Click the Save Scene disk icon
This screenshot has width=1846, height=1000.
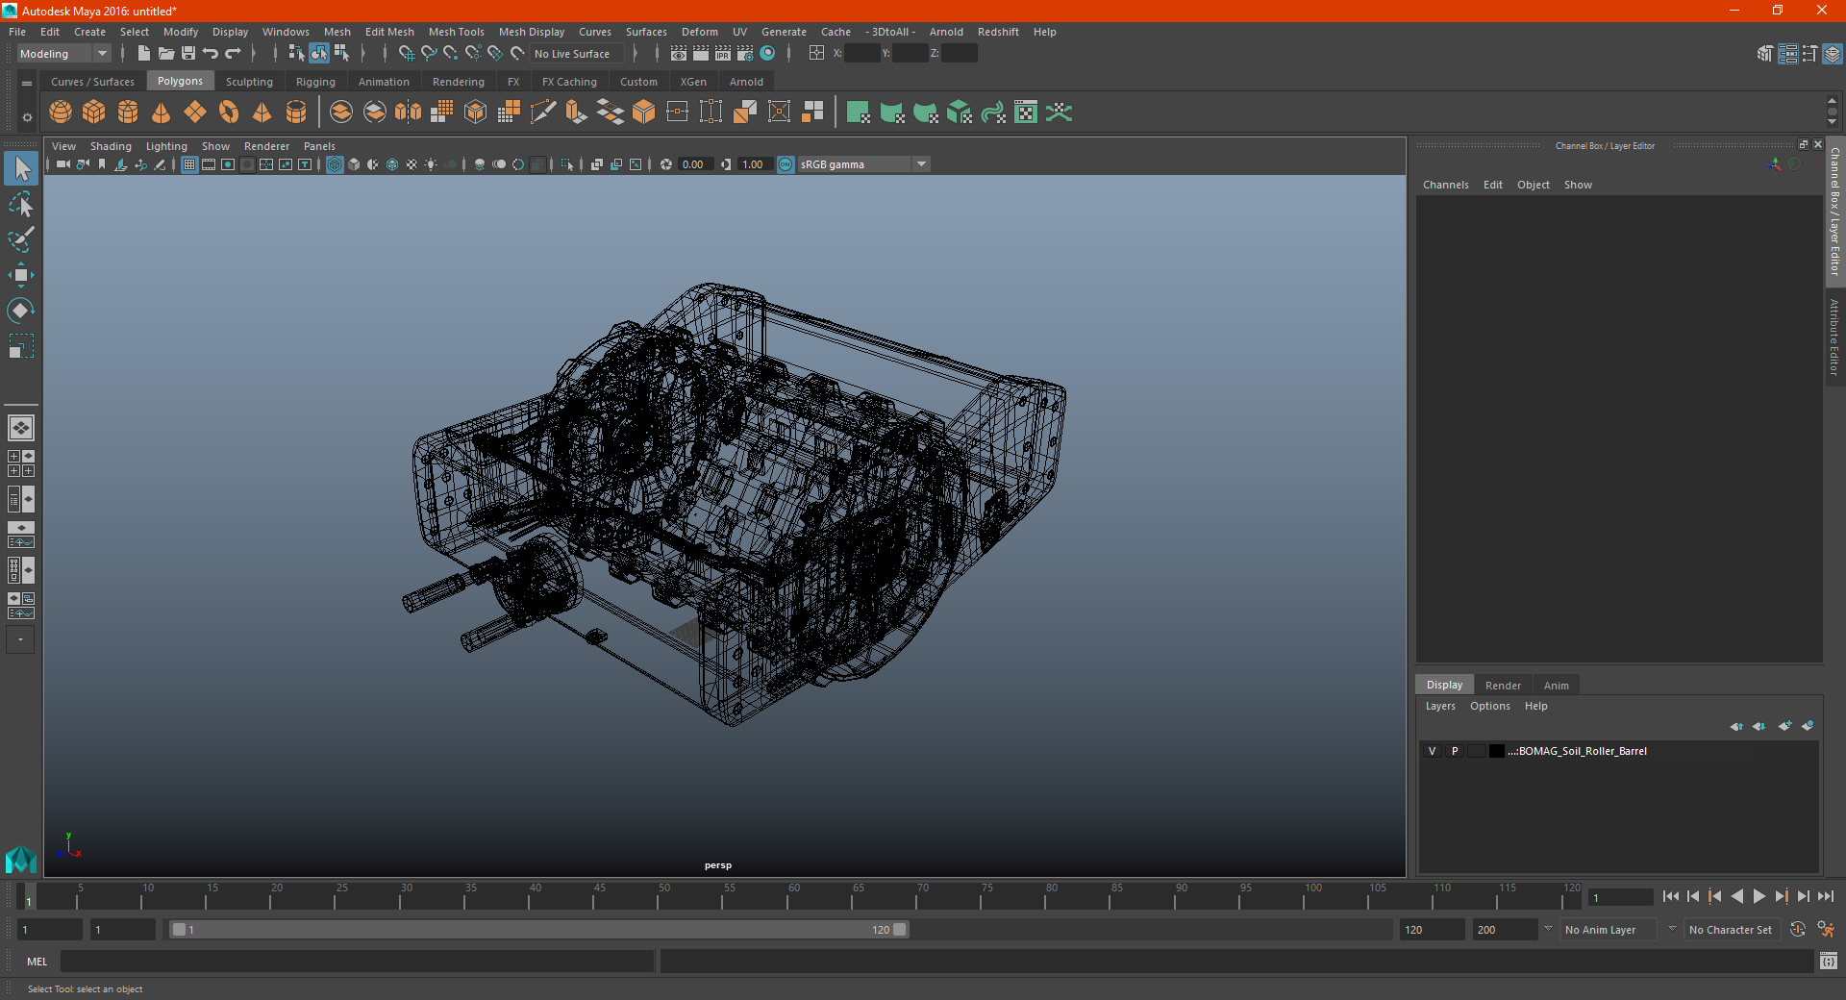188,54
